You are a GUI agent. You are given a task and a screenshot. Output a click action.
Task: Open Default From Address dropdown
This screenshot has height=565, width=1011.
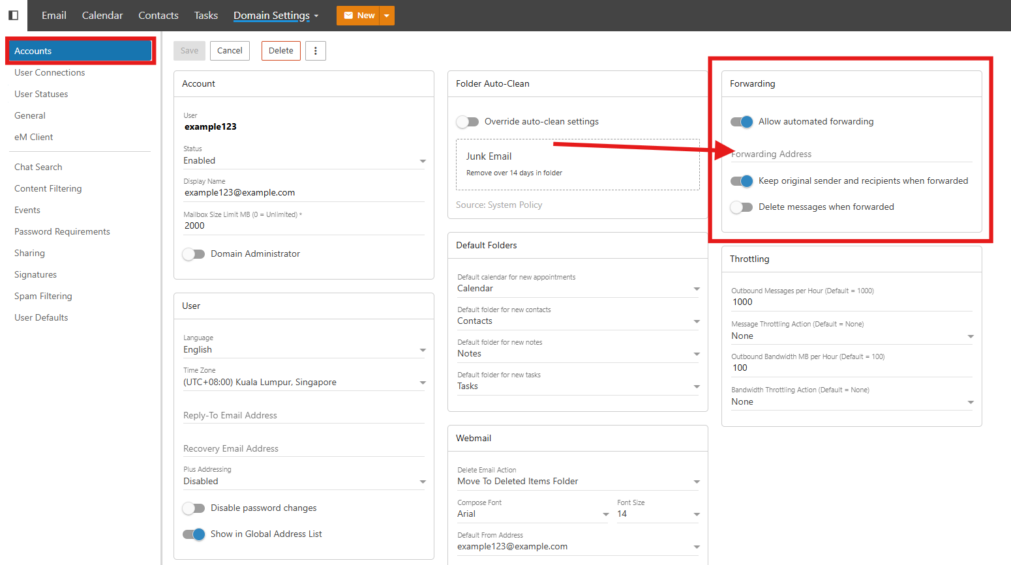[578, 547]
